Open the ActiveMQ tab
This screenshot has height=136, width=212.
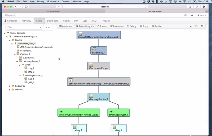coord(26,21)
